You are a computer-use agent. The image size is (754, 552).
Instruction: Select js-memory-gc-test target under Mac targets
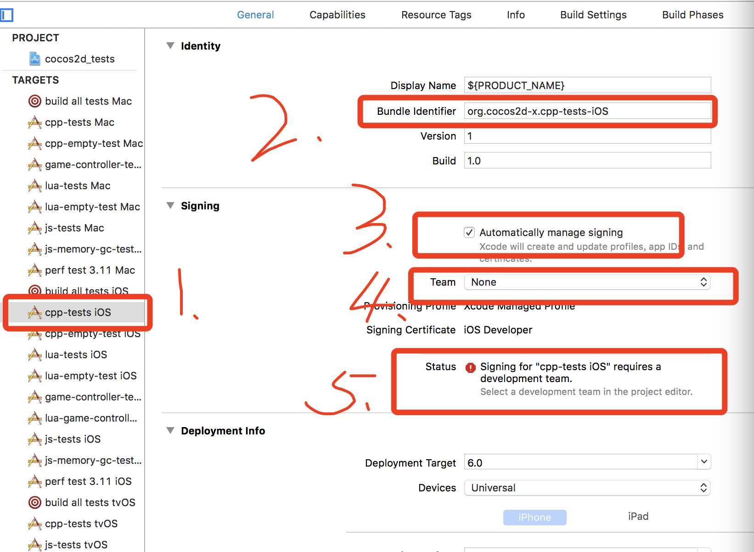coord(85,249)
